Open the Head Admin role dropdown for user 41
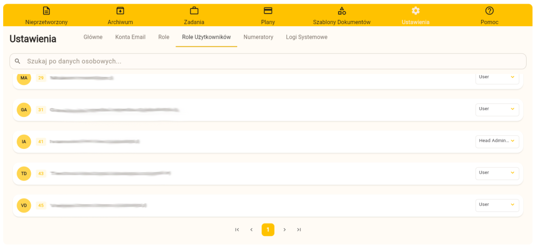535x247 pixels. click(x=497, y=141)
